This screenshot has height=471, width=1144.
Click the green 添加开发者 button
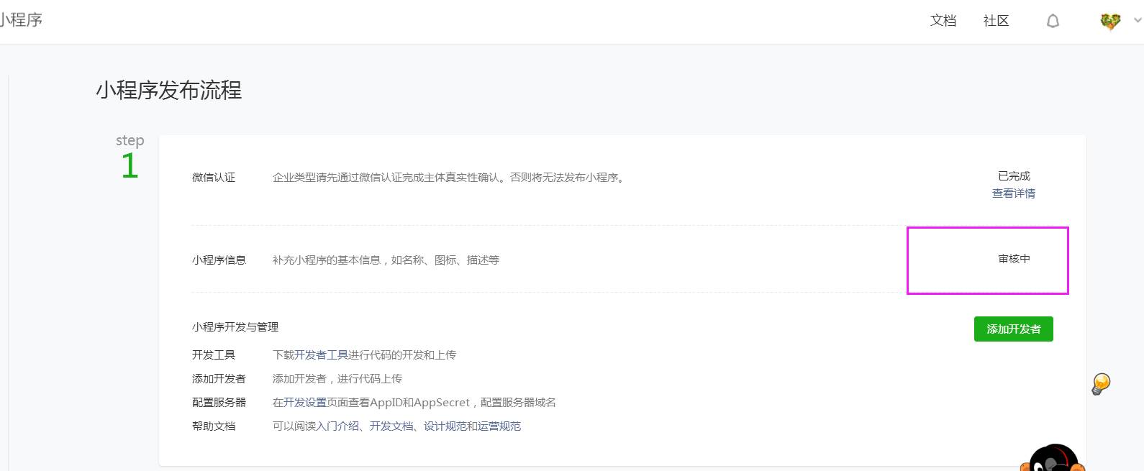[1014, 329]
